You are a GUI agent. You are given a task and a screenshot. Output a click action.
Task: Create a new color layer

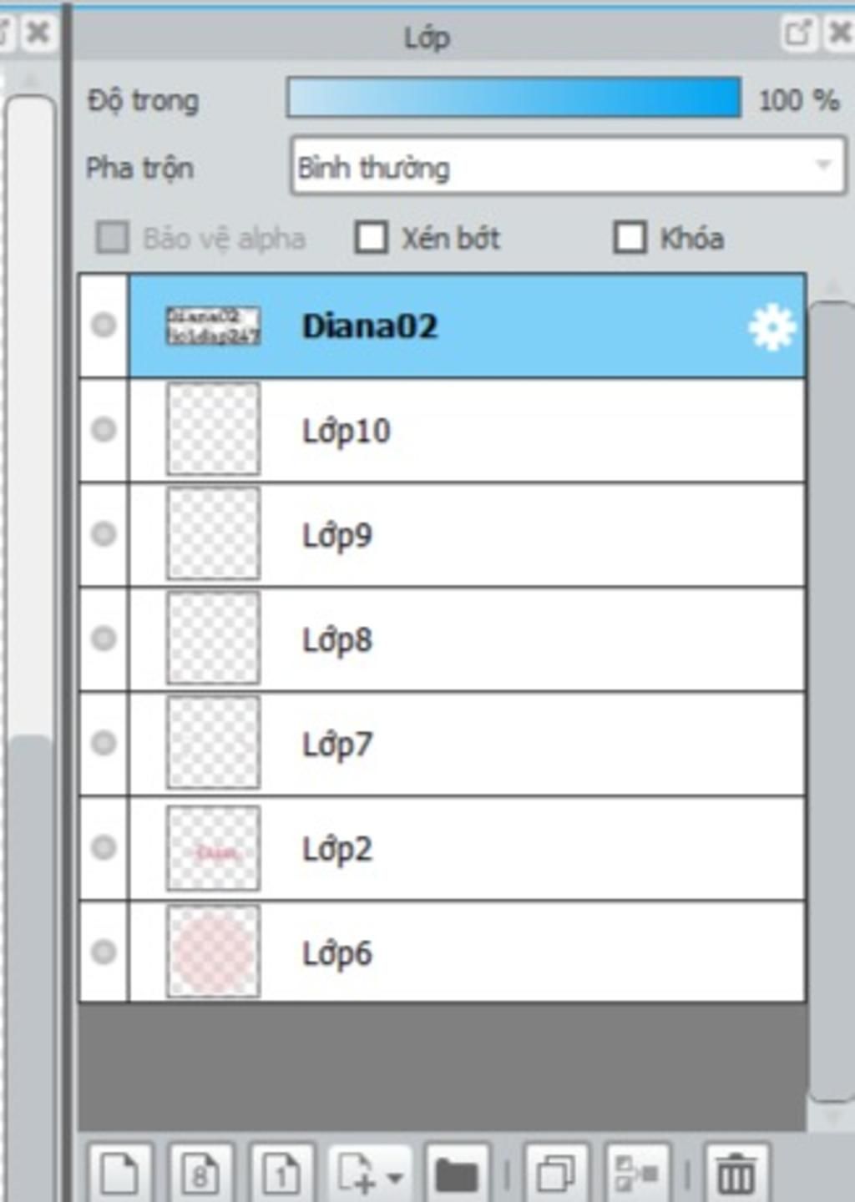[119, 1173]
